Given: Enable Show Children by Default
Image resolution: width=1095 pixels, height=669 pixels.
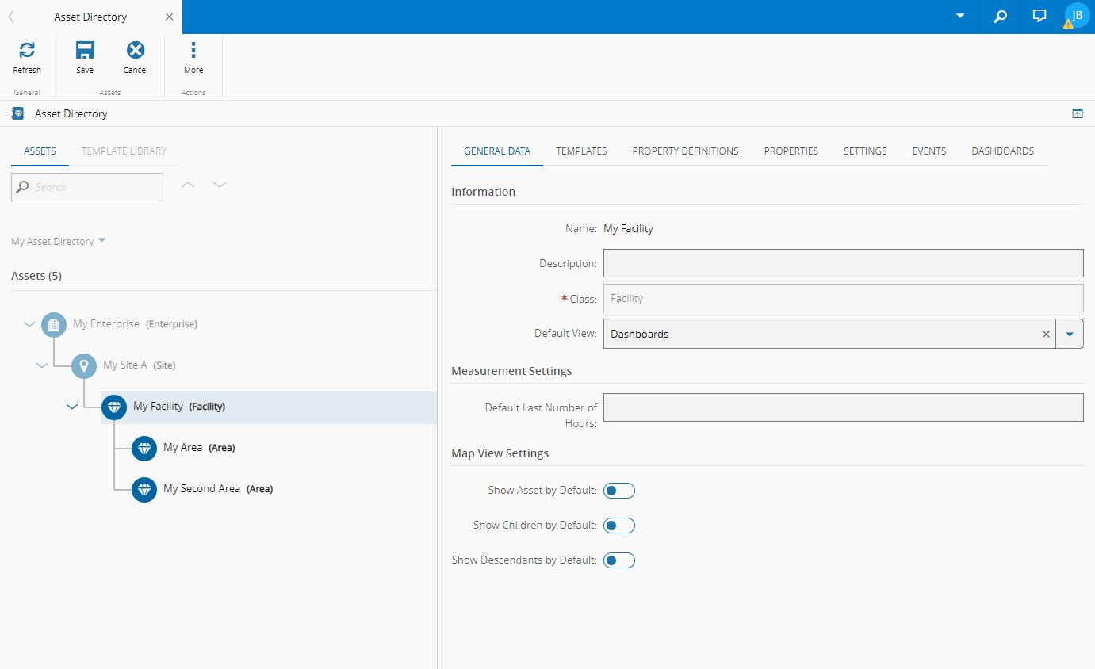Looking at the screenshot, I should pos(619,526).
